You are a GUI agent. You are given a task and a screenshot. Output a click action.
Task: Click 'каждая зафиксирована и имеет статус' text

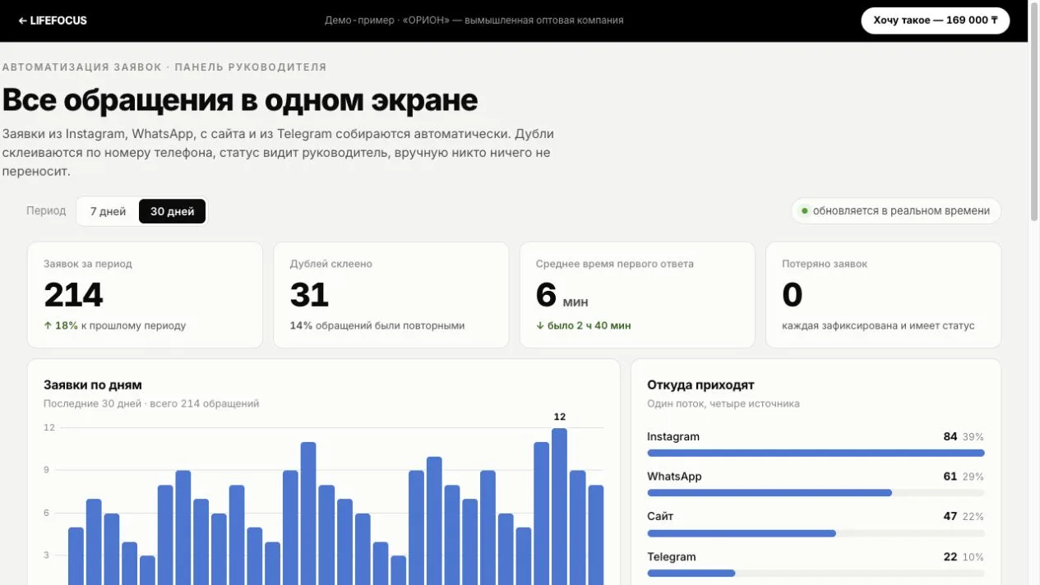tap(878, 326)
